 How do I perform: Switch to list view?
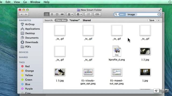tap(52, 14)
